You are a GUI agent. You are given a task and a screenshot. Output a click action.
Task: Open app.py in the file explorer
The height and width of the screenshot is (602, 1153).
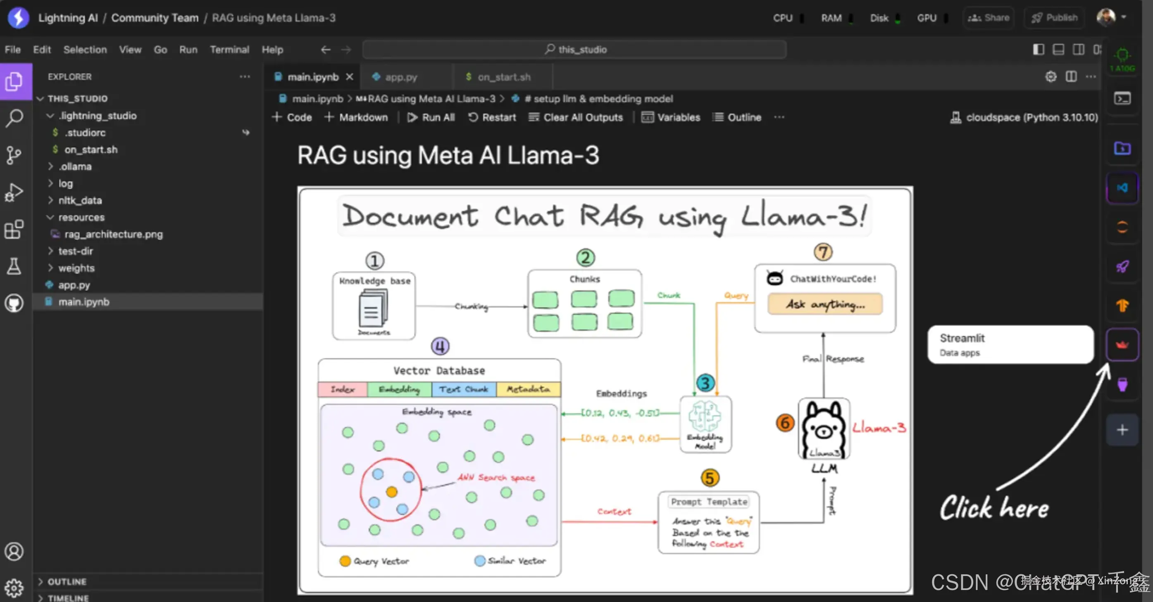point(74,285)
